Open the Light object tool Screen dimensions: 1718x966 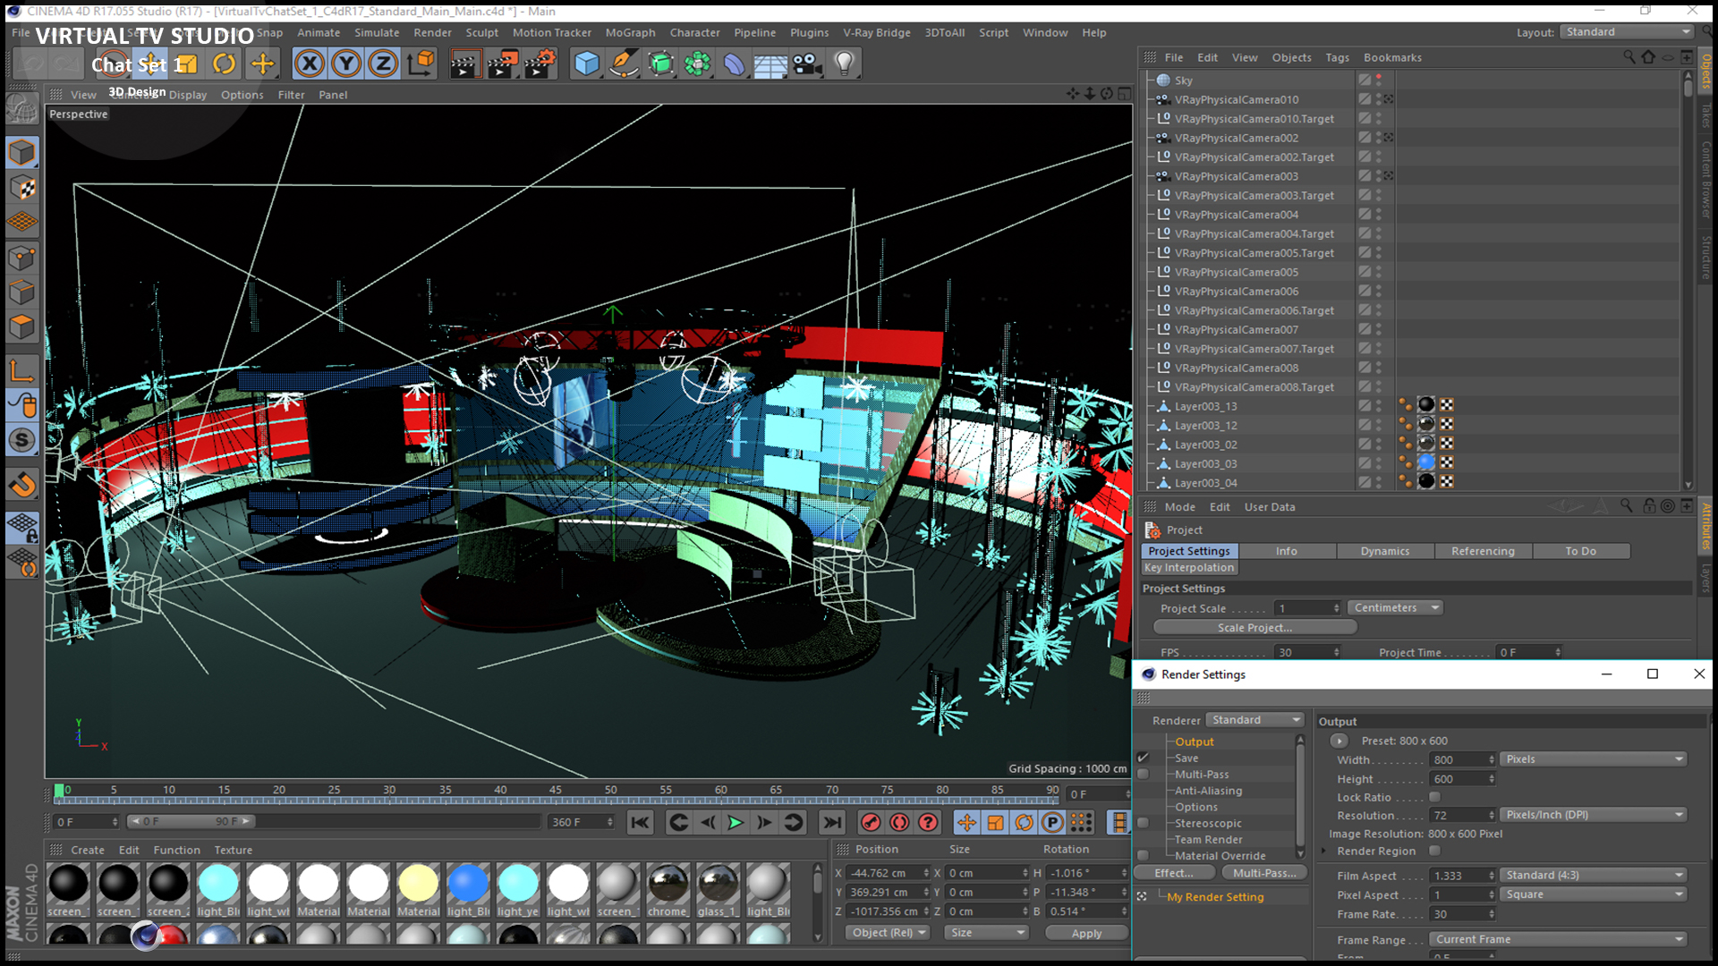coord(844,64)
